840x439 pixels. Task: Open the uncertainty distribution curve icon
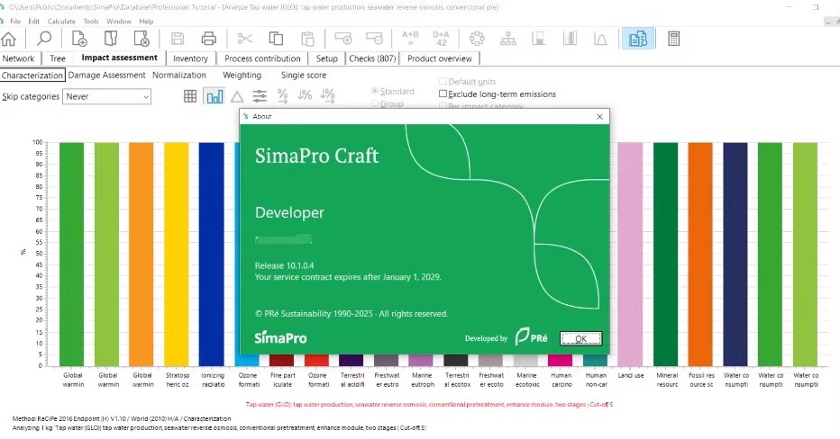click(x=600, y=39)
